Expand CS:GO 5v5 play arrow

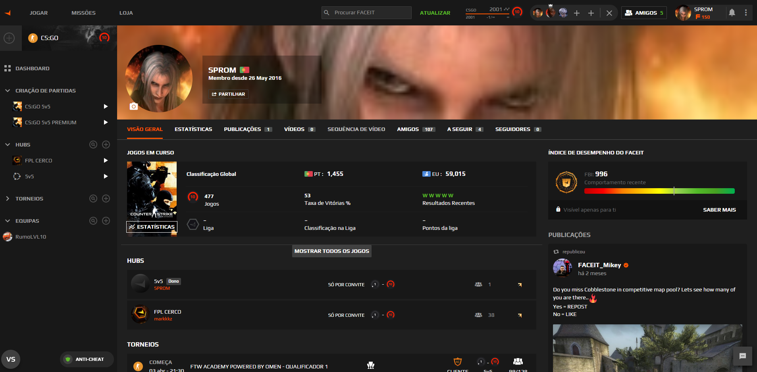coord(106,106)
